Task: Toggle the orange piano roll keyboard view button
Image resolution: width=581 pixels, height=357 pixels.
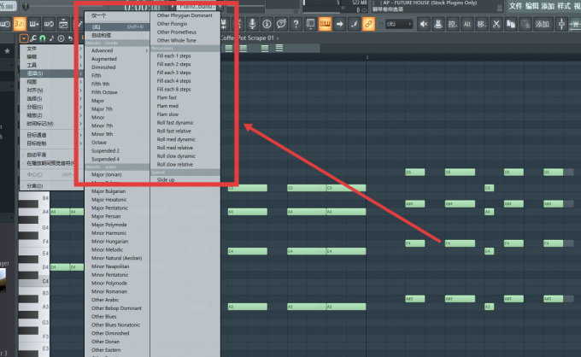Action: click(325, 24)
